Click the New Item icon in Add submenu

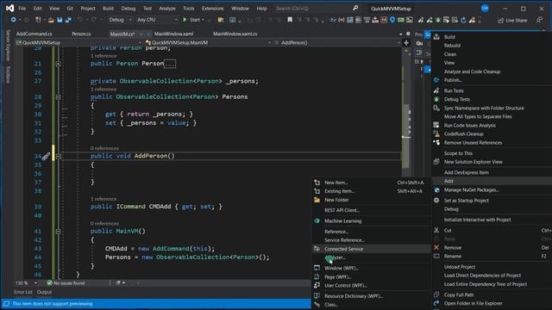(x=317, y=183)
